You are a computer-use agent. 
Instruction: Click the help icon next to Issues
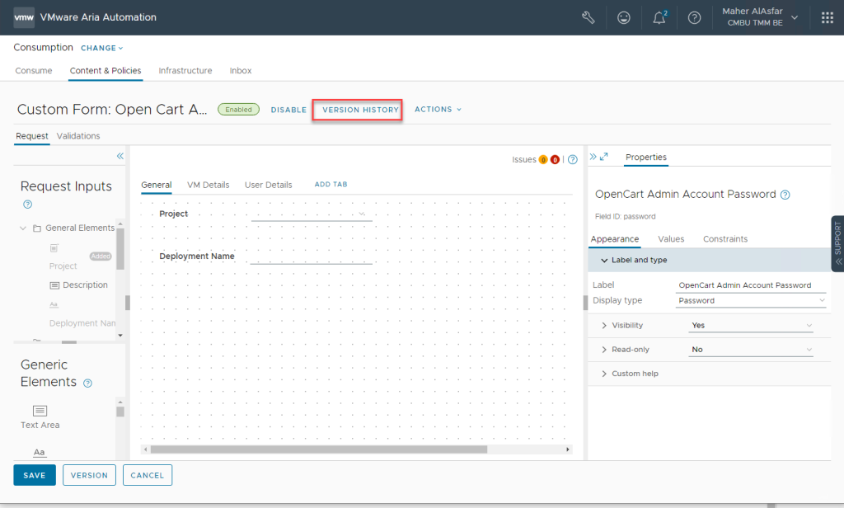point(573,159)
